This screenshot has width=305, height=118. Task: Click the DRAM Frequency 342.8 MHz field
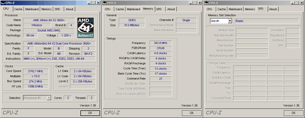click(161, 43)
